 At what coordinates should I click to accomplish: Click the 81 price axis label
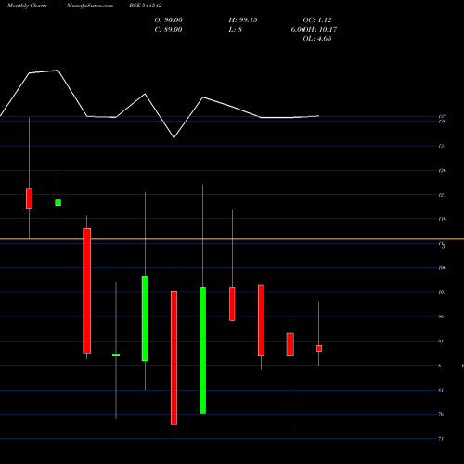441,390
